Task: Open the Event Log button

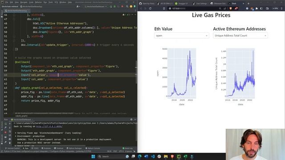Action: pos(128,148)
